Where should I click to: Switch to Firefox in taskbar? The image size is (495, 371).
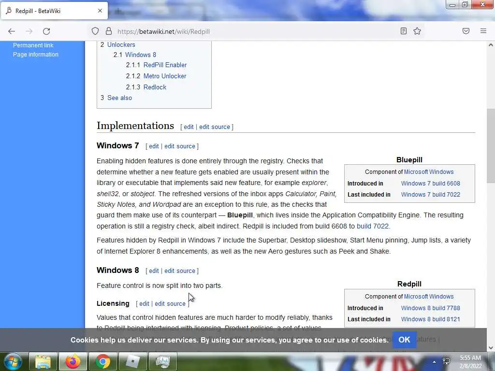click(73, 361)
